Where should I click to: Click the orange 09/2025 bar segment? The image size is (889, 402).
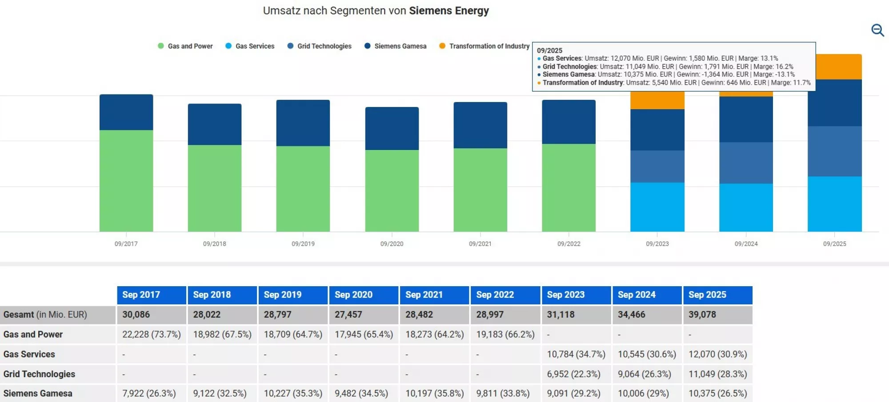(x=839, y=67)
